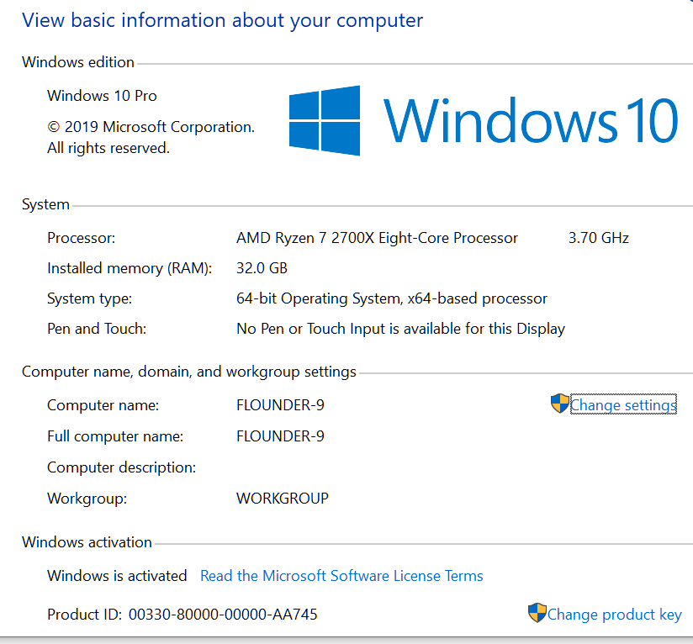Click the 'Windows edition' section heading
Image resolution: width=693 pixels, height=644 pixels.
tap(78, 62)
